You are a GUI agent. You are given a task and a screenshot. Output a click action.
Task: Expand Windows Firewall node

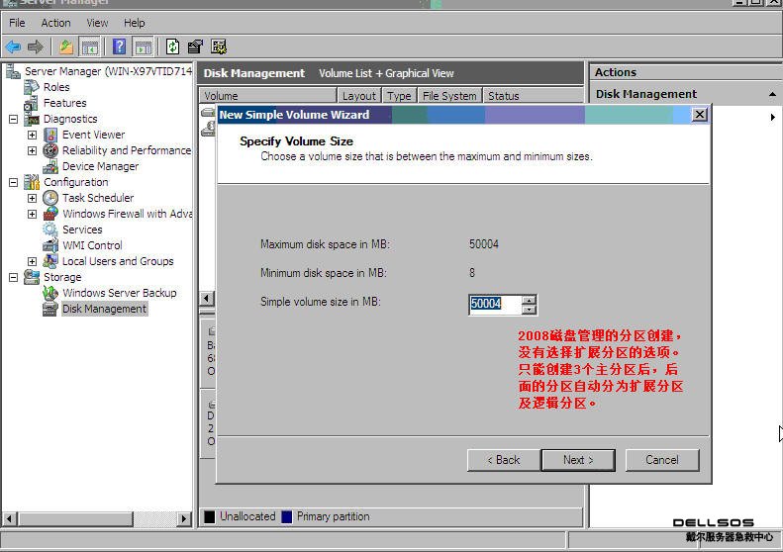pos(32,214)
